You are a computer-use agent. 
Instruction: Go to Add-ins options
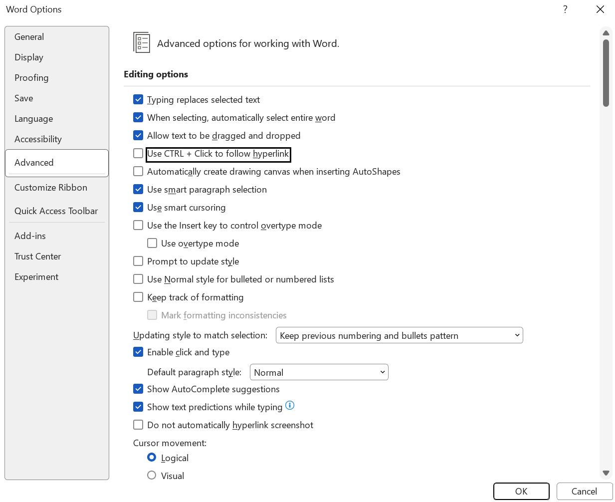57,236
